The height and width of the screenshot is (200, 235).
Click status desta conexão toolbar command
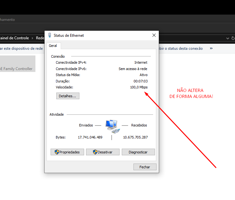(x=181, y=48)
